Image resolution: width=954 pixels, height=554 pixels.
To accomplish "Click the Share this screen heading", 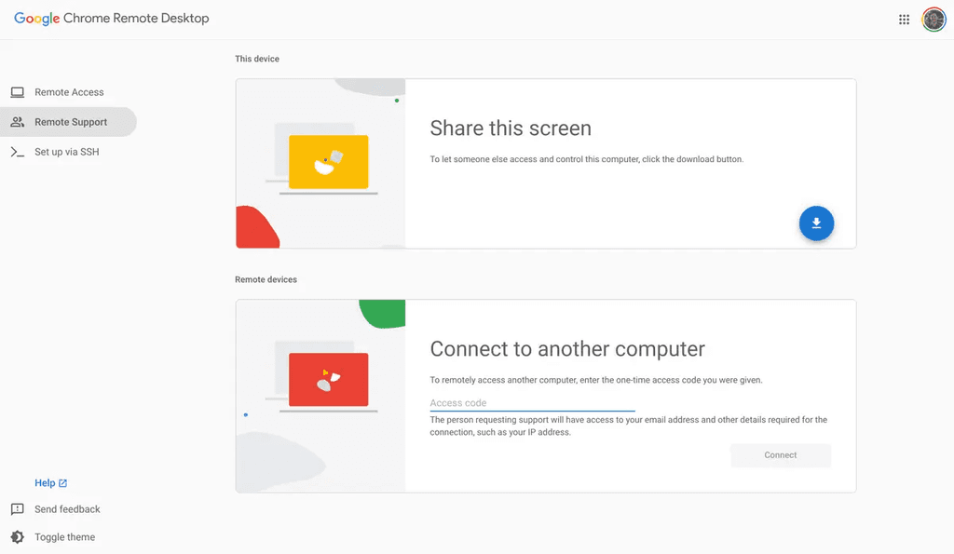I will click(510, 128).
